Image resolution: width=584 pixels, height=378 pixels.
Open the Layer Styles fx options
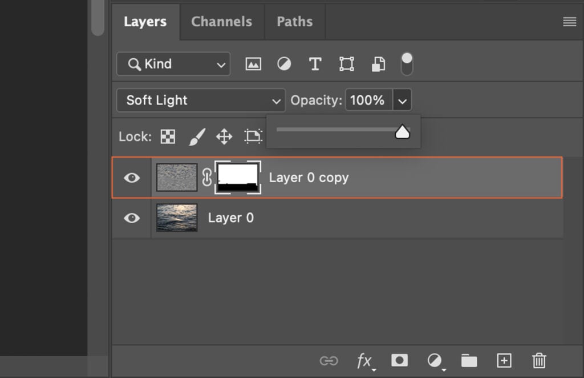pos(363,360)
